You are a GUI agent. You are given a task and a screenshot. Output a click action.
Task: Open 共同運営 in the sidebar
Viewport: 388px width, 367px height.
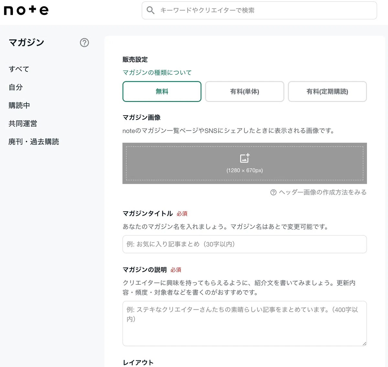23,123
